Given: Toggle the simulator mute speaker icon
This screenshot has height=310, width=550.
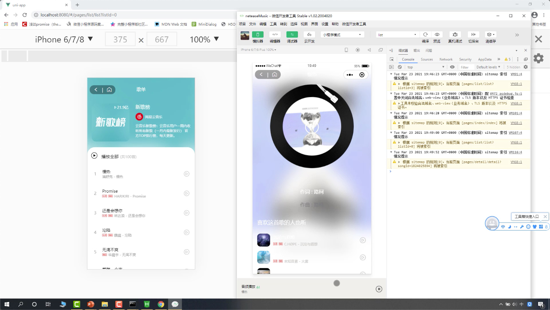Looking at the screenshot, I should tap(369, 50).
